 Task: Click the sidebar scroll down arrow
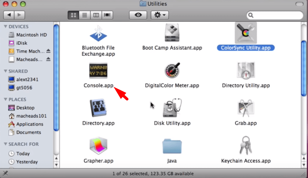pos(56,165)
